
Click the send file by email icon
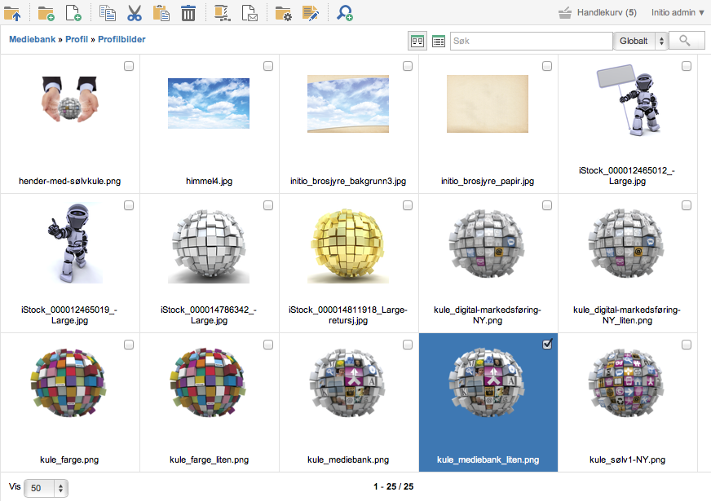click(250, 12)
